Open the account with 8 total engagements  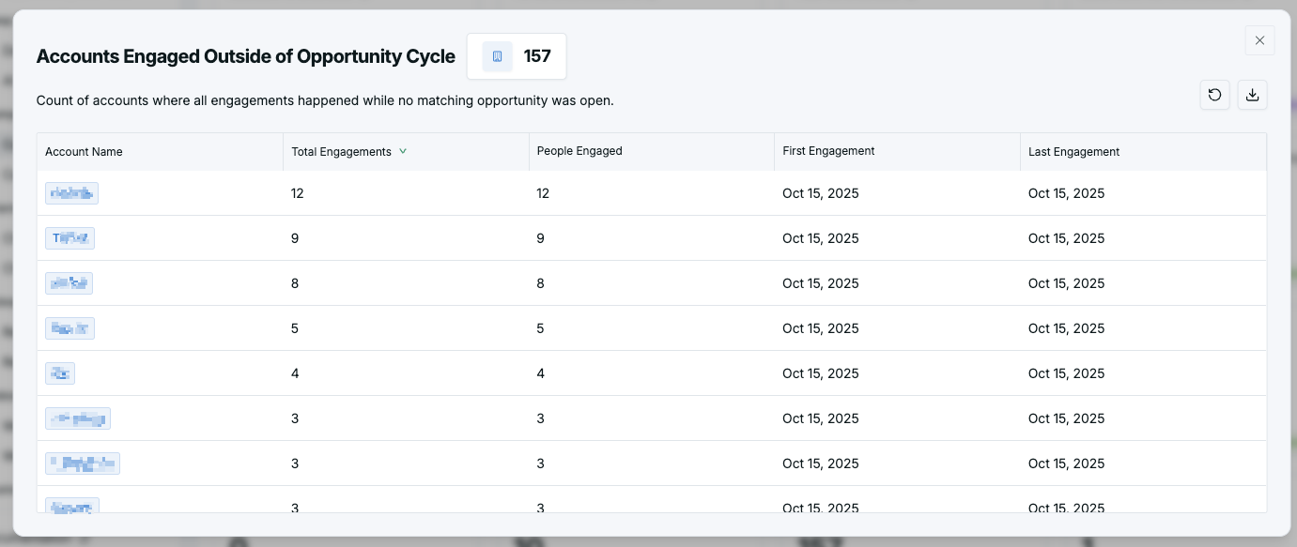click(69, 283)
